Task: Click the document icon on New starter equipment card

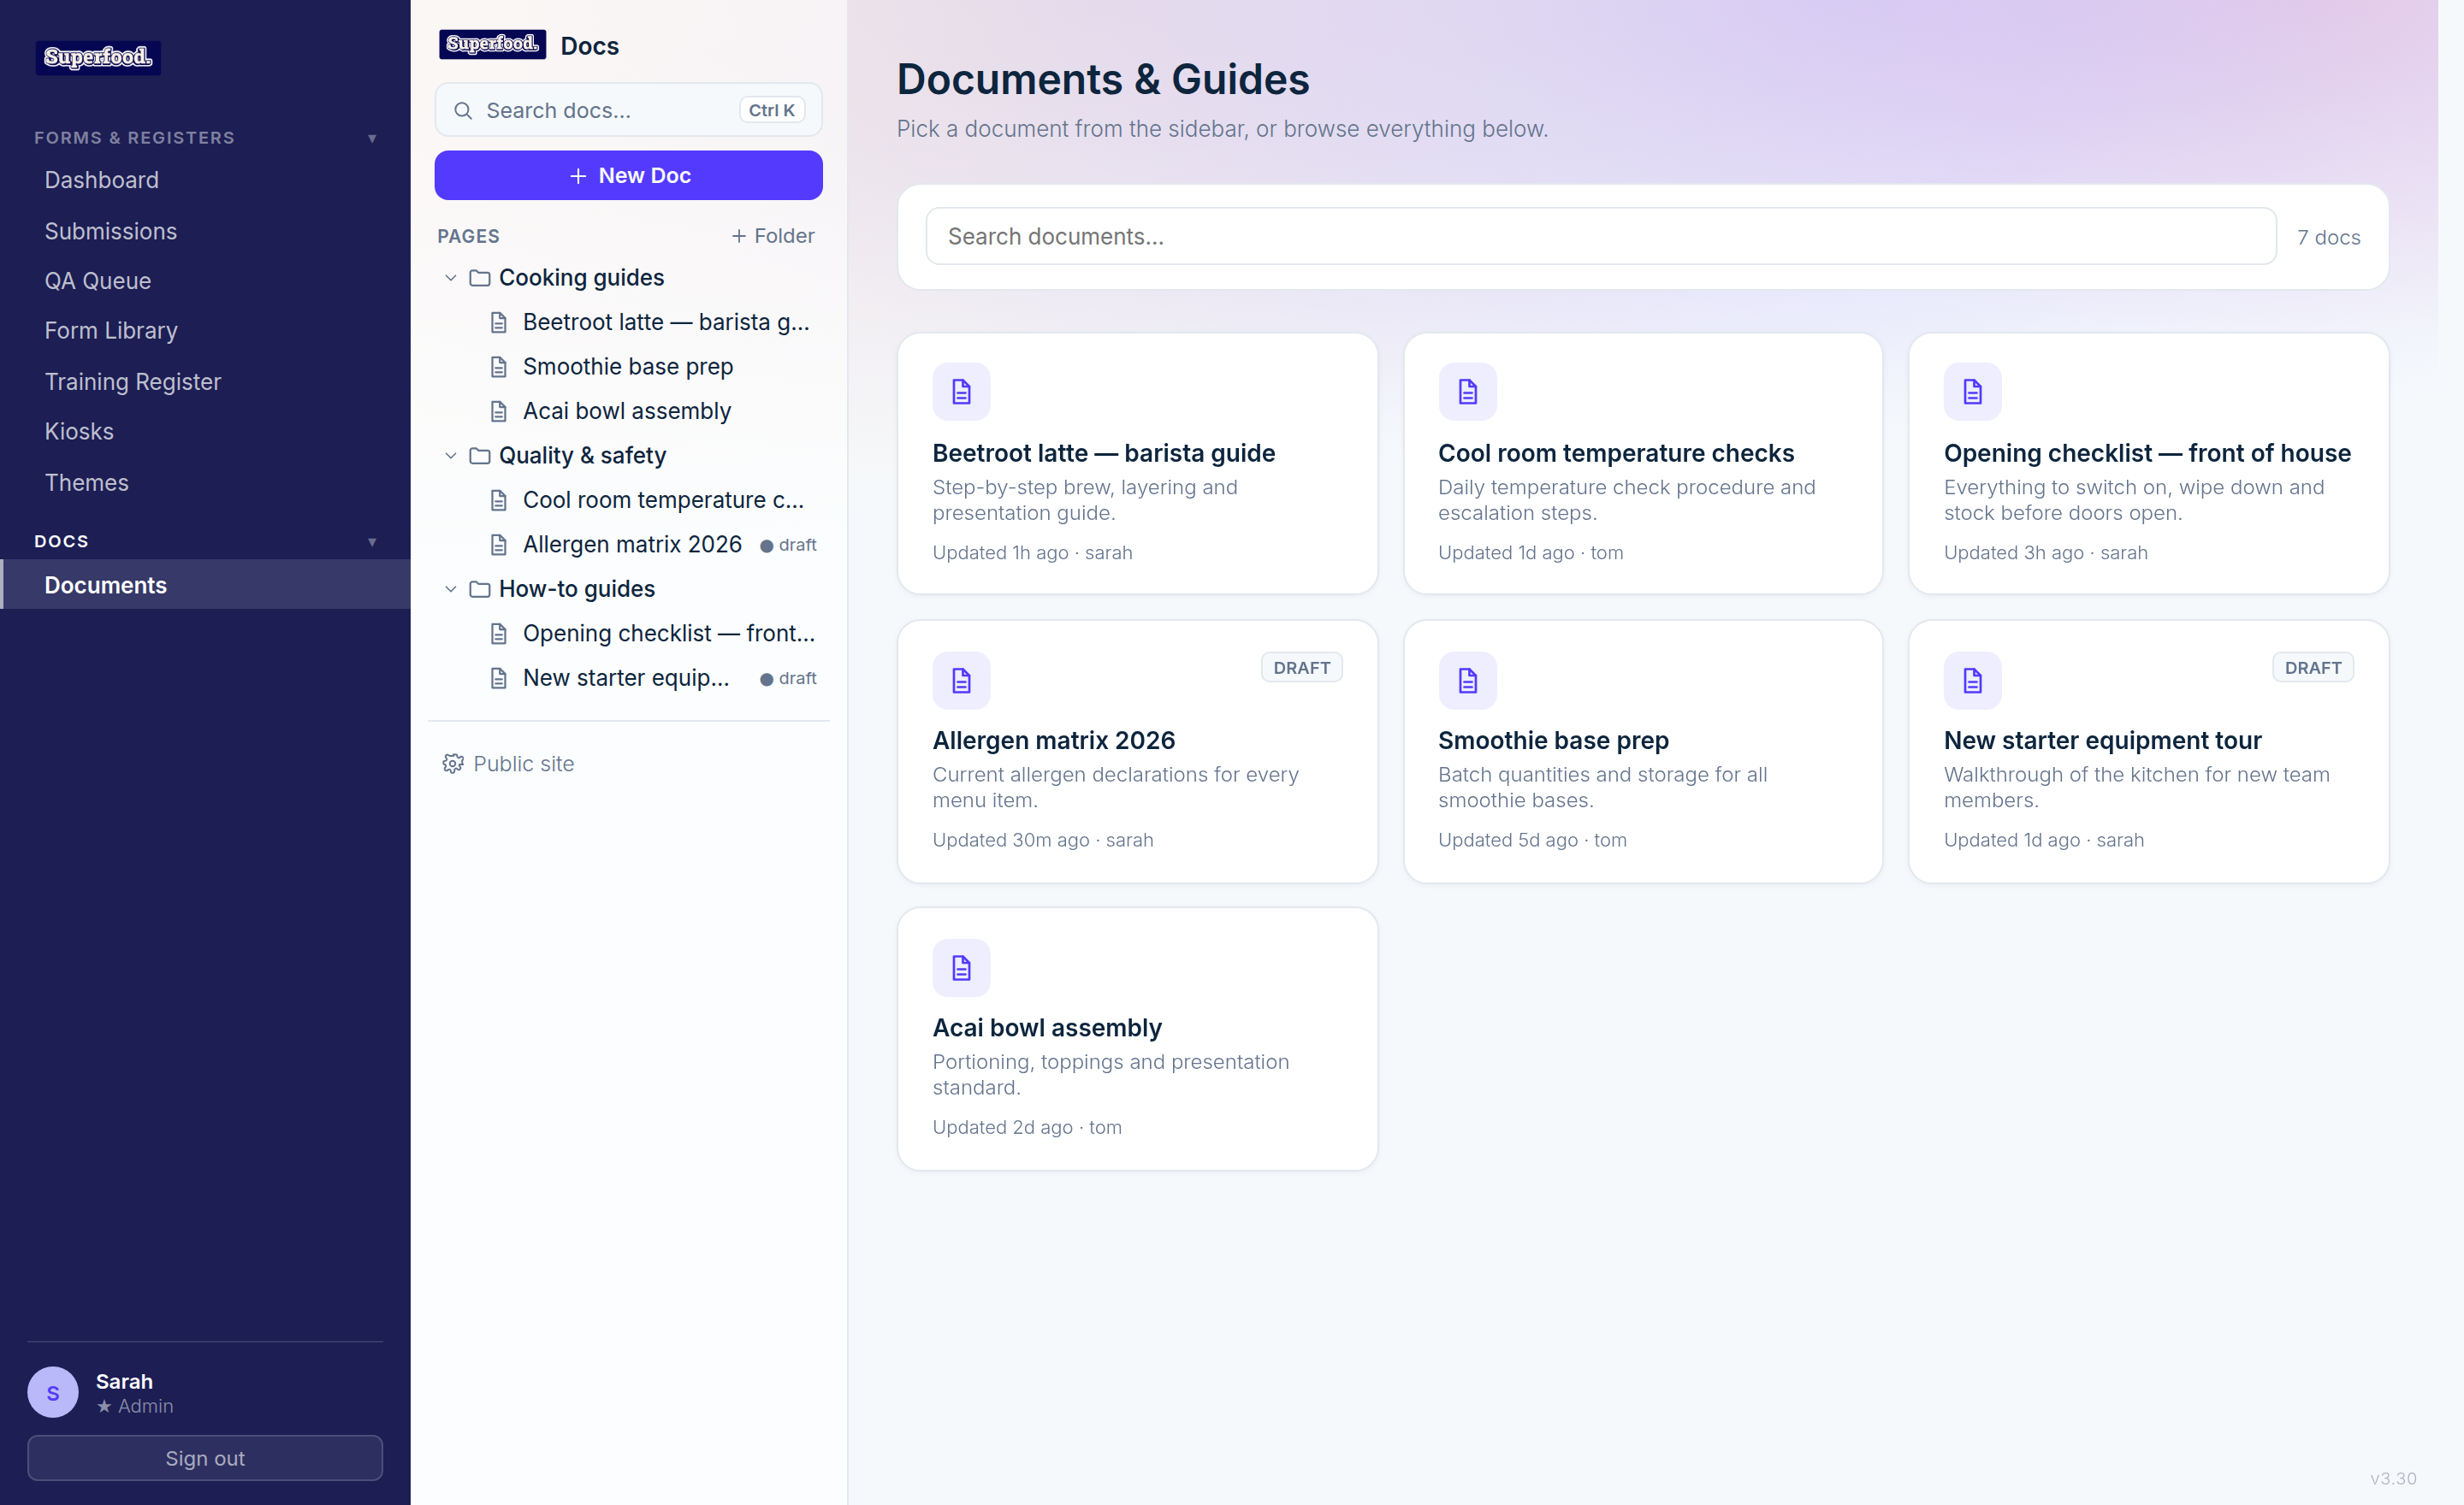Action: (x=1972, y=681)
